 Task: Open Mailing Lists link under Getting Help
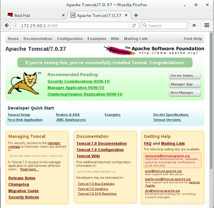tap(173, 144)
